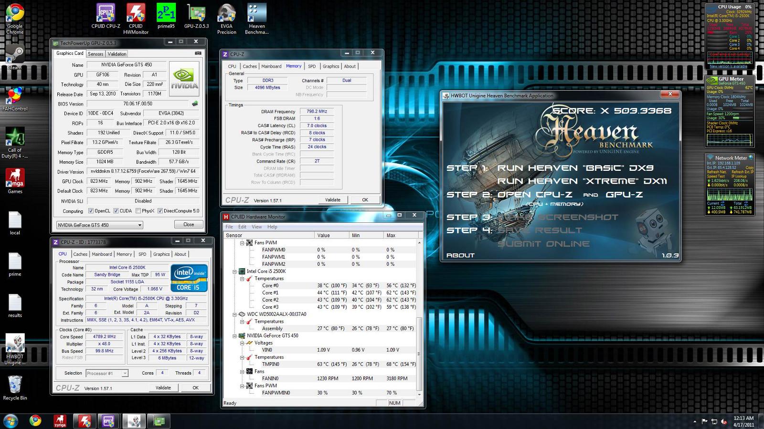Open the Recycle Bin
The width and height of the screenshot is (764, 429).
tap(15, 387)
